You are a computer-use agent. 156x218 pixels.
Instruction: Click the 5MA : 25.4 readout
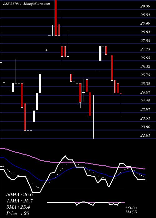pos(18,207)
